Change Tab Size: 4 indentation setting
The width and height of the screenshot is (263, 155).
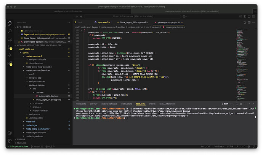[x=219, y=147]
